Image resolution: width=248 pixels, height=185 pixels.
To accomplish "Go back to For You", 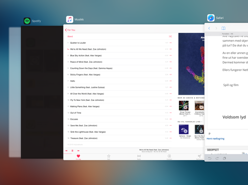I will 70,30.
